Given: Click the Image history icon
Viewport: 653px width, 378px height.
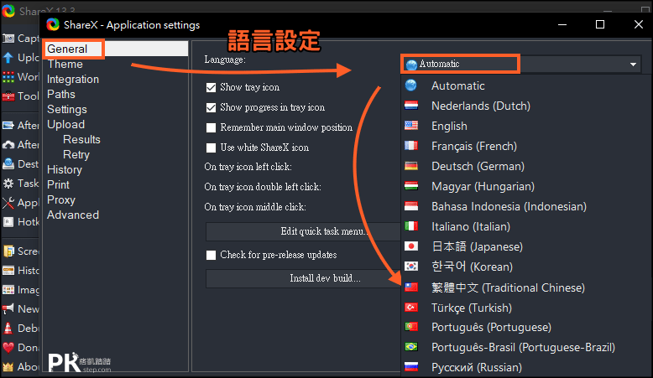Looking at the screenshot, I should [x=8, y=290].
